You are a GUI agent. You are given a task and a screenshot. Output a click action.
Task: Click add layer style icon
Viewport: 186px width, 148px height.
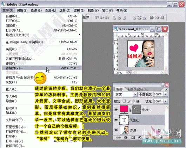(126, 138)
